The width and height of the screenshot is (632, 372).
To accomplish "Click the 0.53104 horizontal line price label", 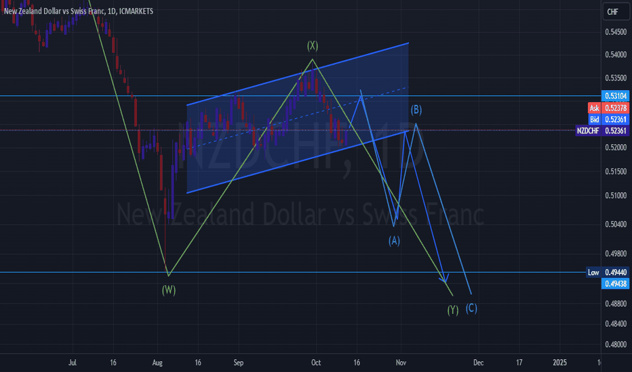I will coord(615,96).
